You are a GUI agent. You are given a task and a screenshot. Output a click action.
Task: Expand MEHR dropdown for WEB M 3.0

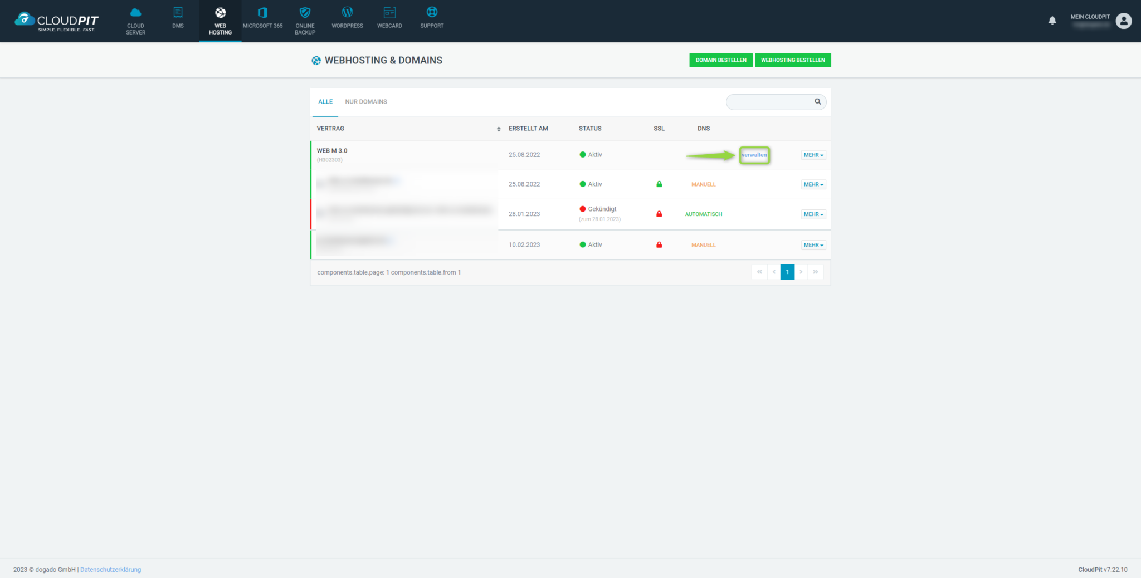[x=813, y=155]
